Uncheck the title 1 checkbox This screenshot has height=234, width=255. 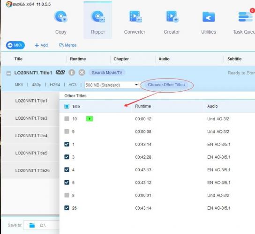pyautogui.click(x=67, y=144)
